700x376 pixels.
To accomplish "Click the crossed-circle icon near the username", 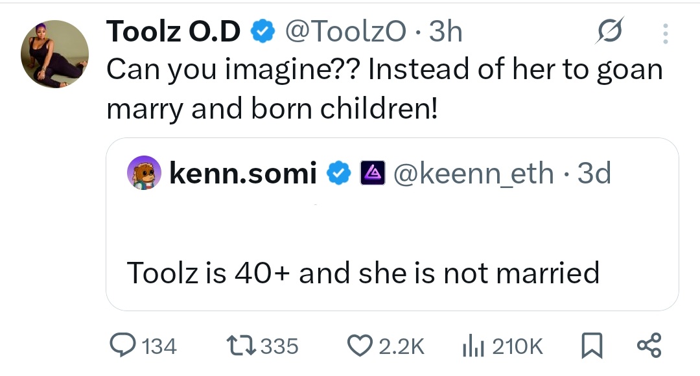I will (x=611, y=29).
